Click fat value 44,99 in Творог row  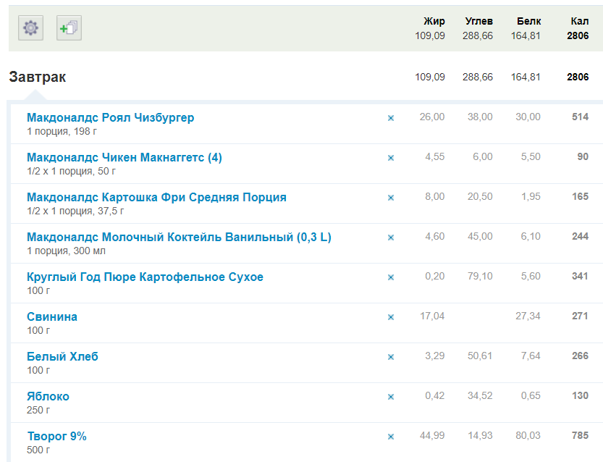tap(432, 435)
